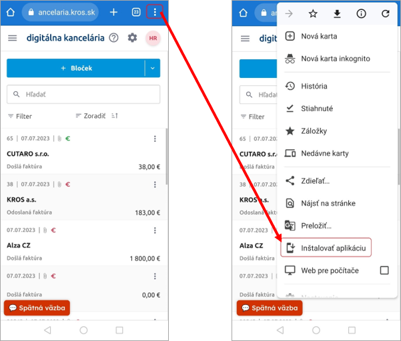401x341 pixels.
Task: Open the Zoradiť sort options
Action: point(90,116)
